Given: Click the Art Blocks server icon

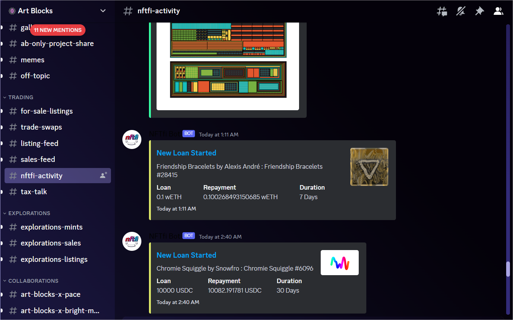Looking at the screenshot, I should click(12, 11).
